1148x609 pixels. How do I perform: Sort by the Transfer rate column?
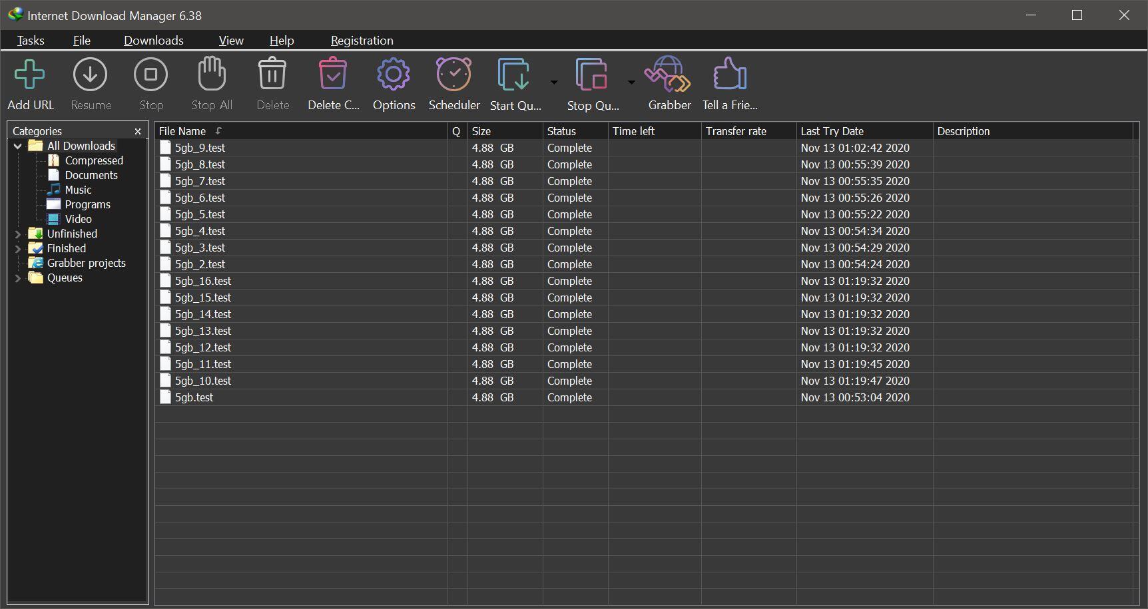click(x=749, y=131)
